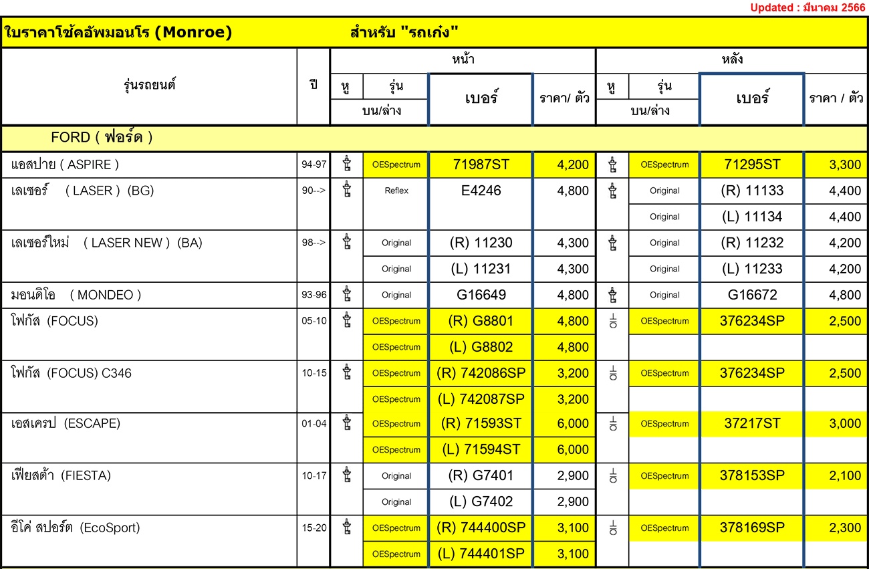Click the front strut icon in FOCUS C346 row
The image size is (869, 569).
pos(346,373)
